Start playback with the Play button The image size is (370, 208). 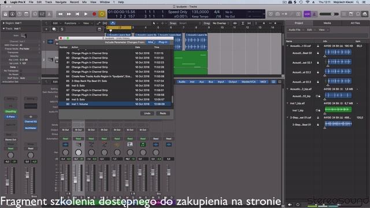(86, 14)
